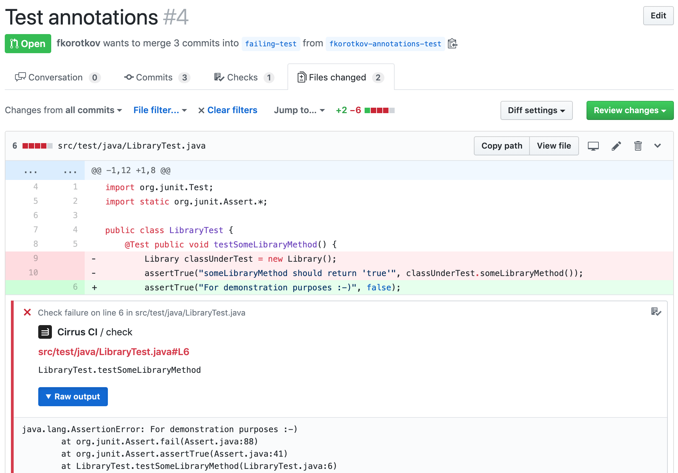Click the pencil edit file icon
The width and height of the screenshot is (678, 473).
coord(616,146)
